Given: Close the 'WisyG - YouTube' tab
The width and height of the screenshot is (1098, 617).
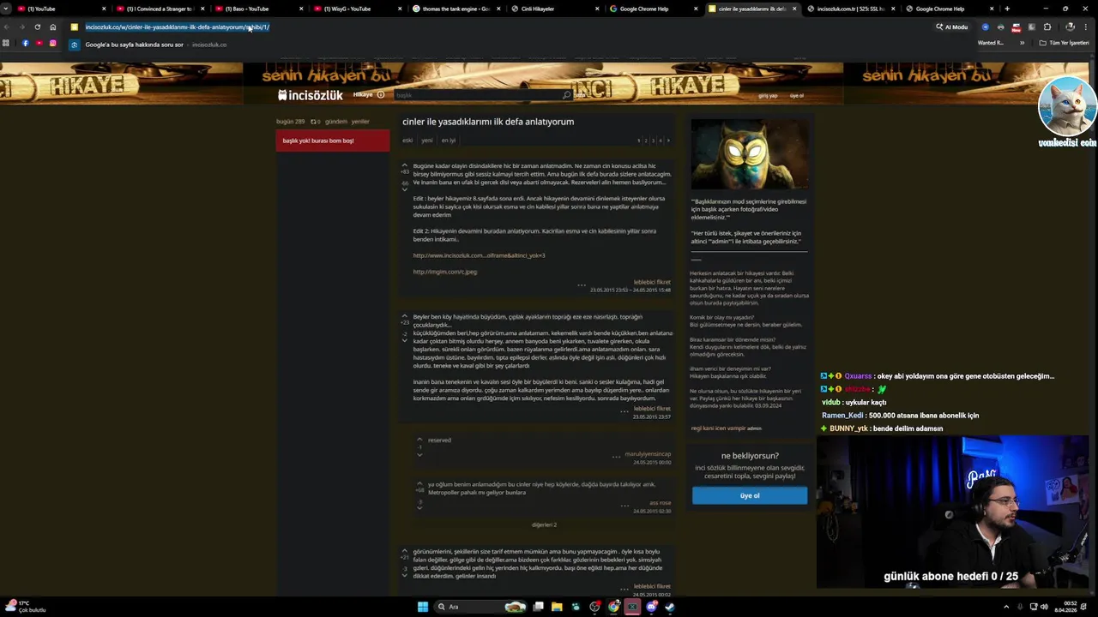Looking at the screenshot, I should coord(400,9).
